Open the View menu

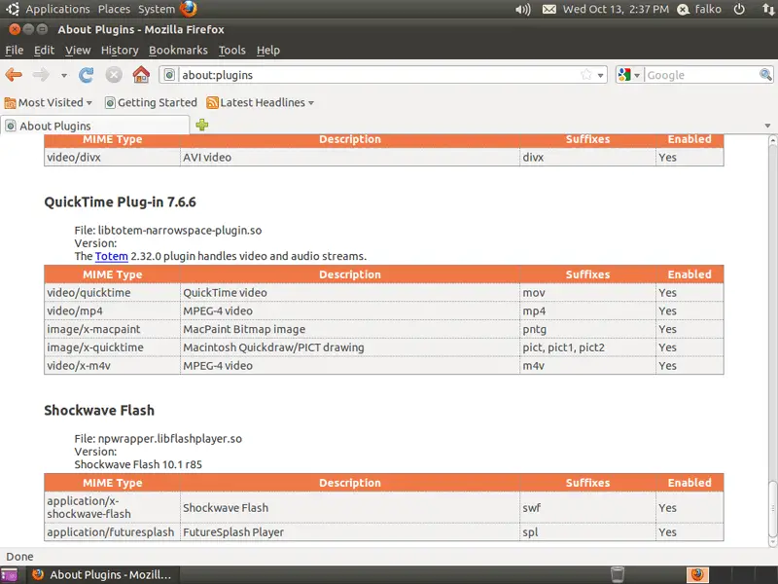coord(78,51)
